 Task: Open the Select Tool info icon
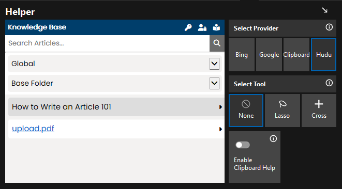329,83
